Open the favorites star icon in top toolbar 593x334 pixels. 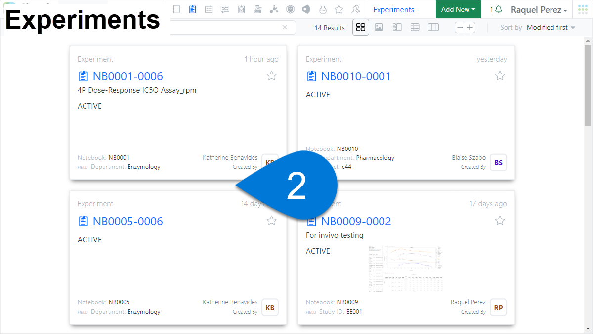click(339, 9)
